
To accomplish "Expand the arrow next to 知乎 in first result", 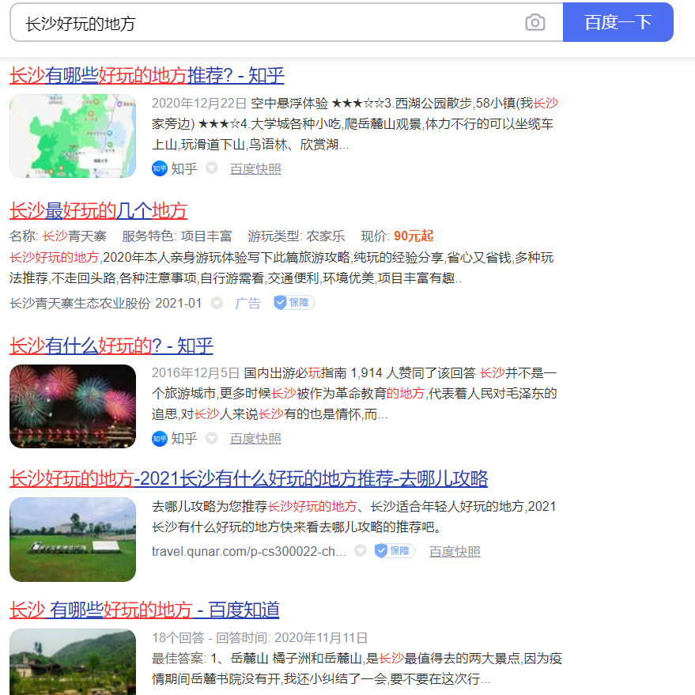I will coord(211,168).
